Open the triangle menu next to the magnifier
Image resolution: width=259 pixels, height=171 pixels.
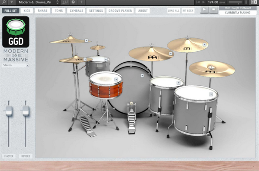[x=12, y=2]
